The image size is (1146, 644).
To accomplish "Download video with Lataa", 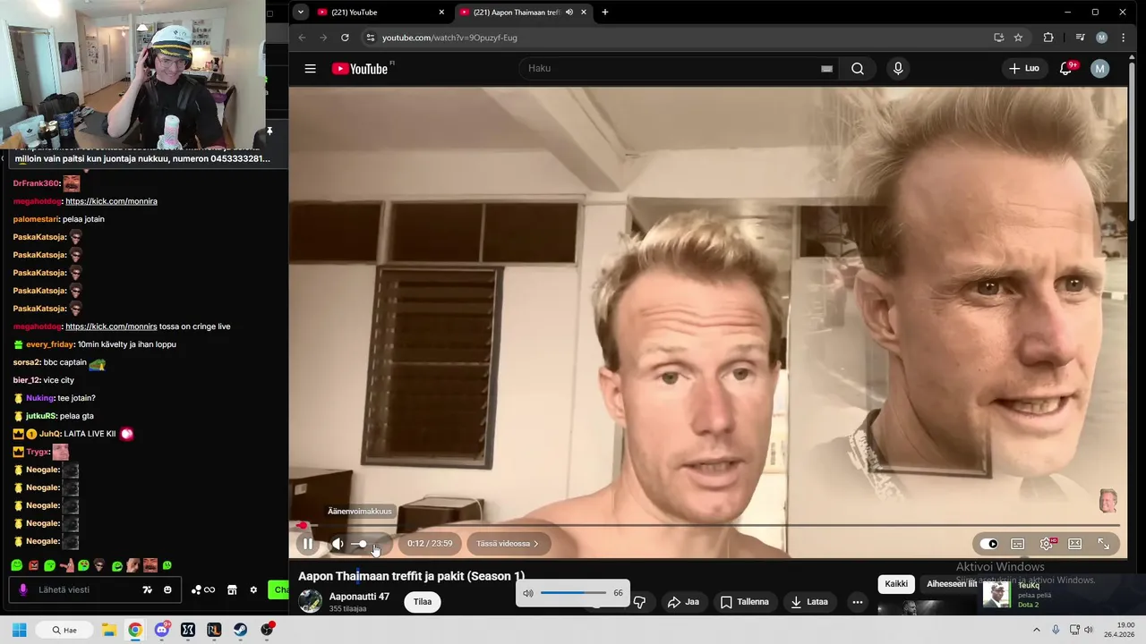I will [809, 602].
